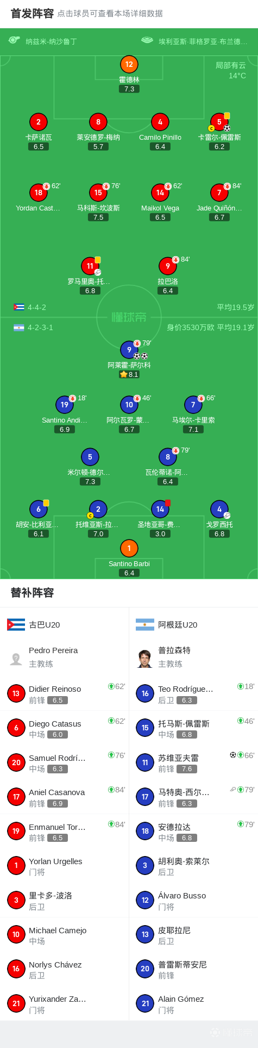The height and width of the screenshot is (1048, 258).
Task: Select red-carded player number 14 圣地亚哥-费
Action: tap(160, 509)
